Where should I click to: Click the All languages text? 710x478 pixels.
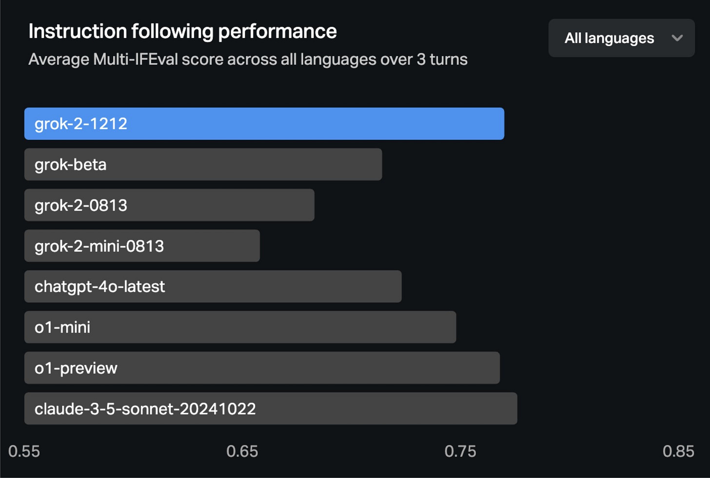click(610, 38)
